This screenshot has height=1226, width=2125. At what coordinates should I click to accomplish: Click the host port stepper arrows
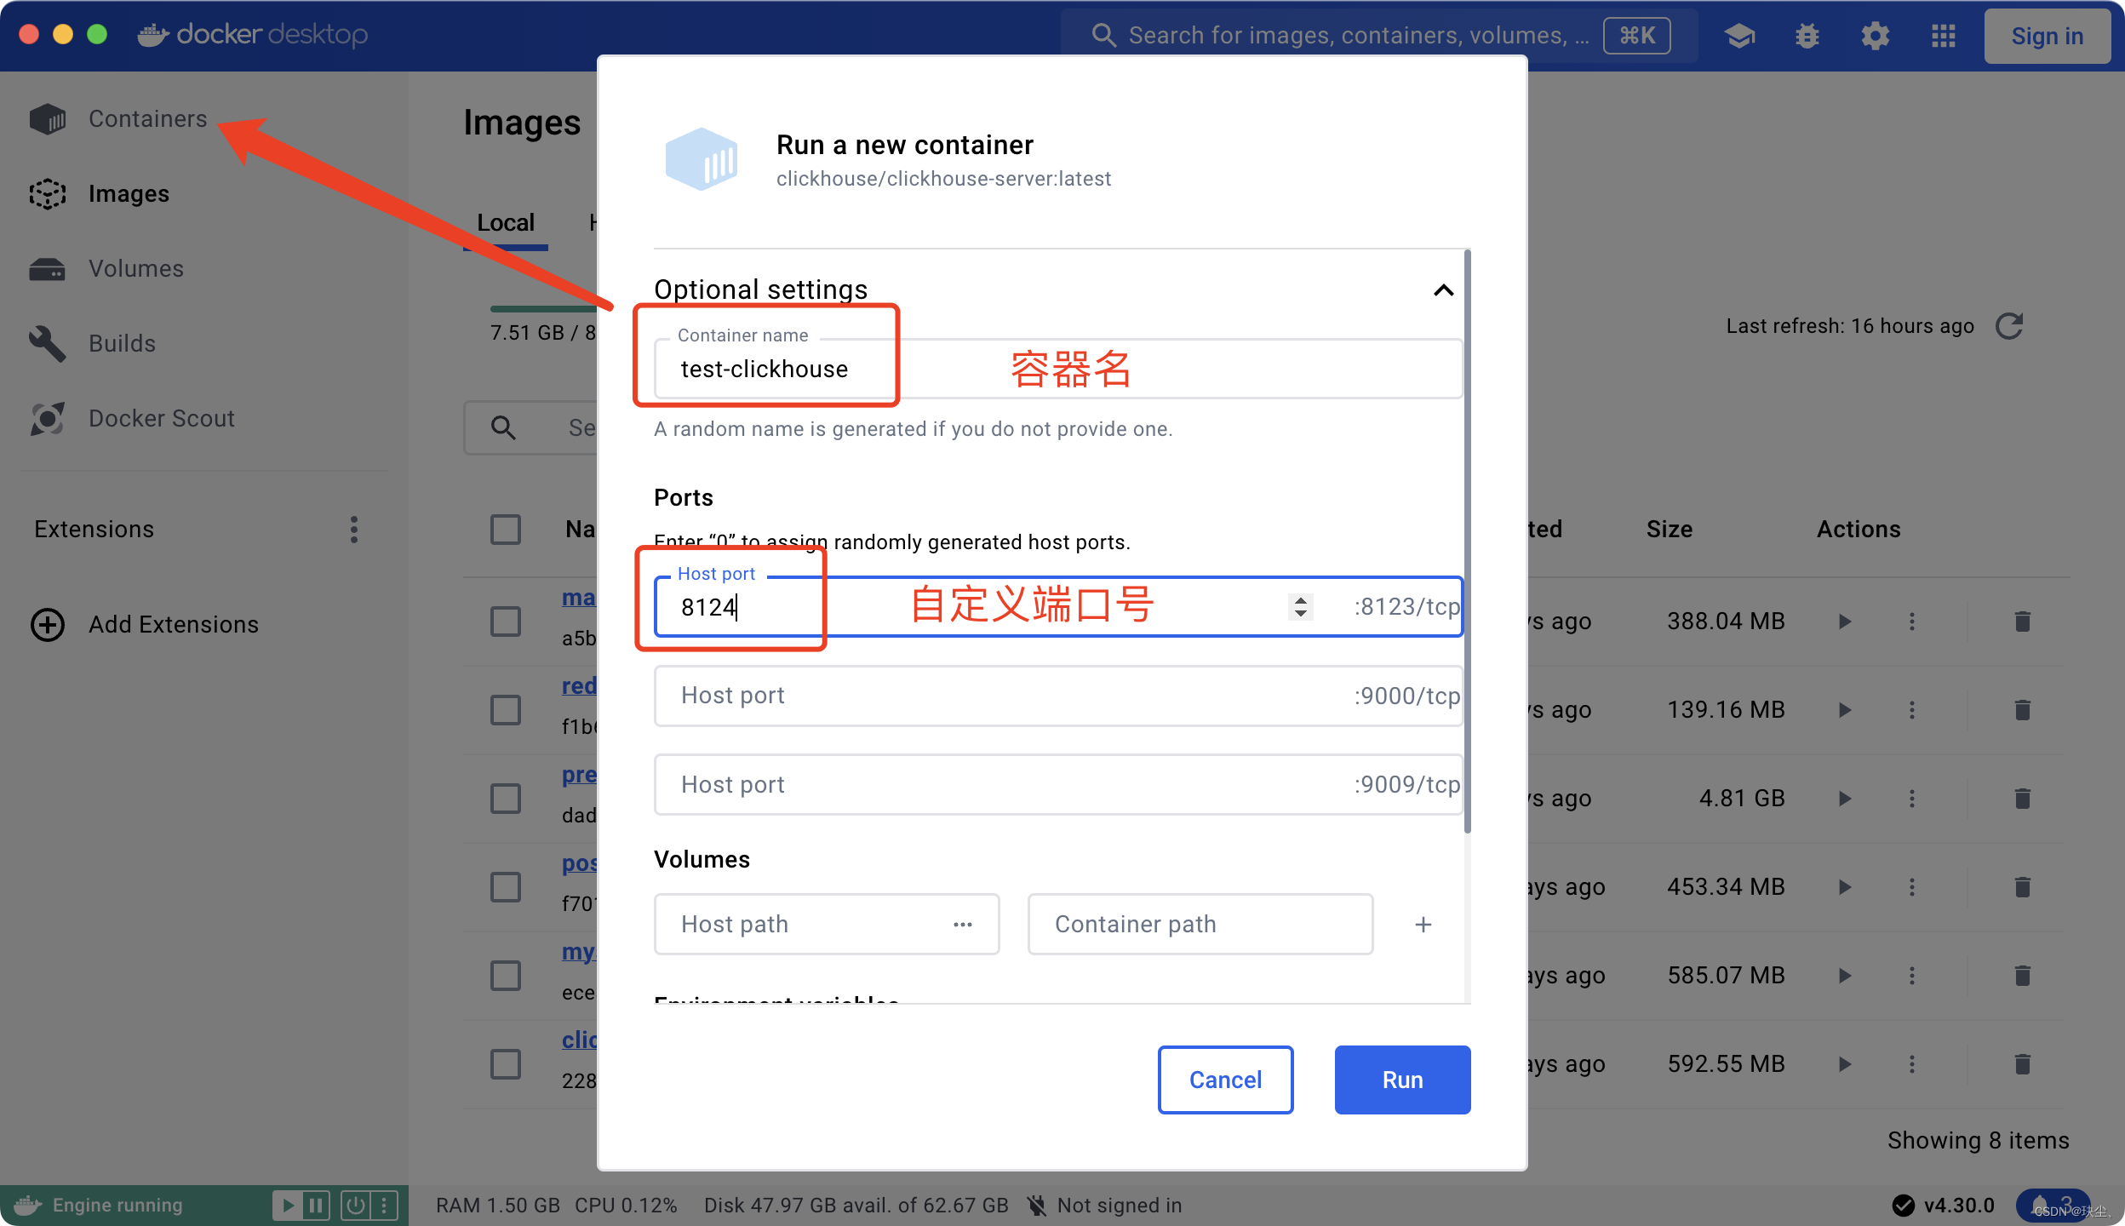1300,607
